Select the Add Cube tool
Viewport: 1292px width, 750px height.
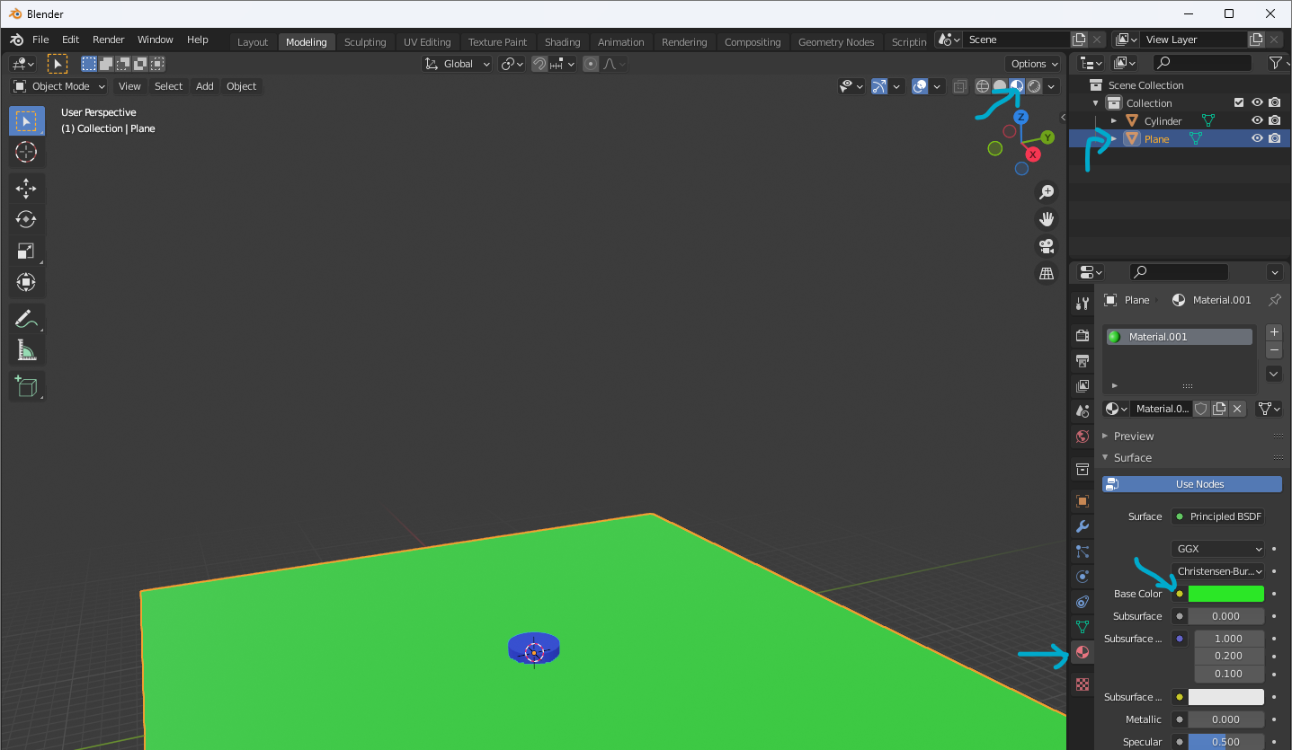pyautogui.click(x=26, y=387)
